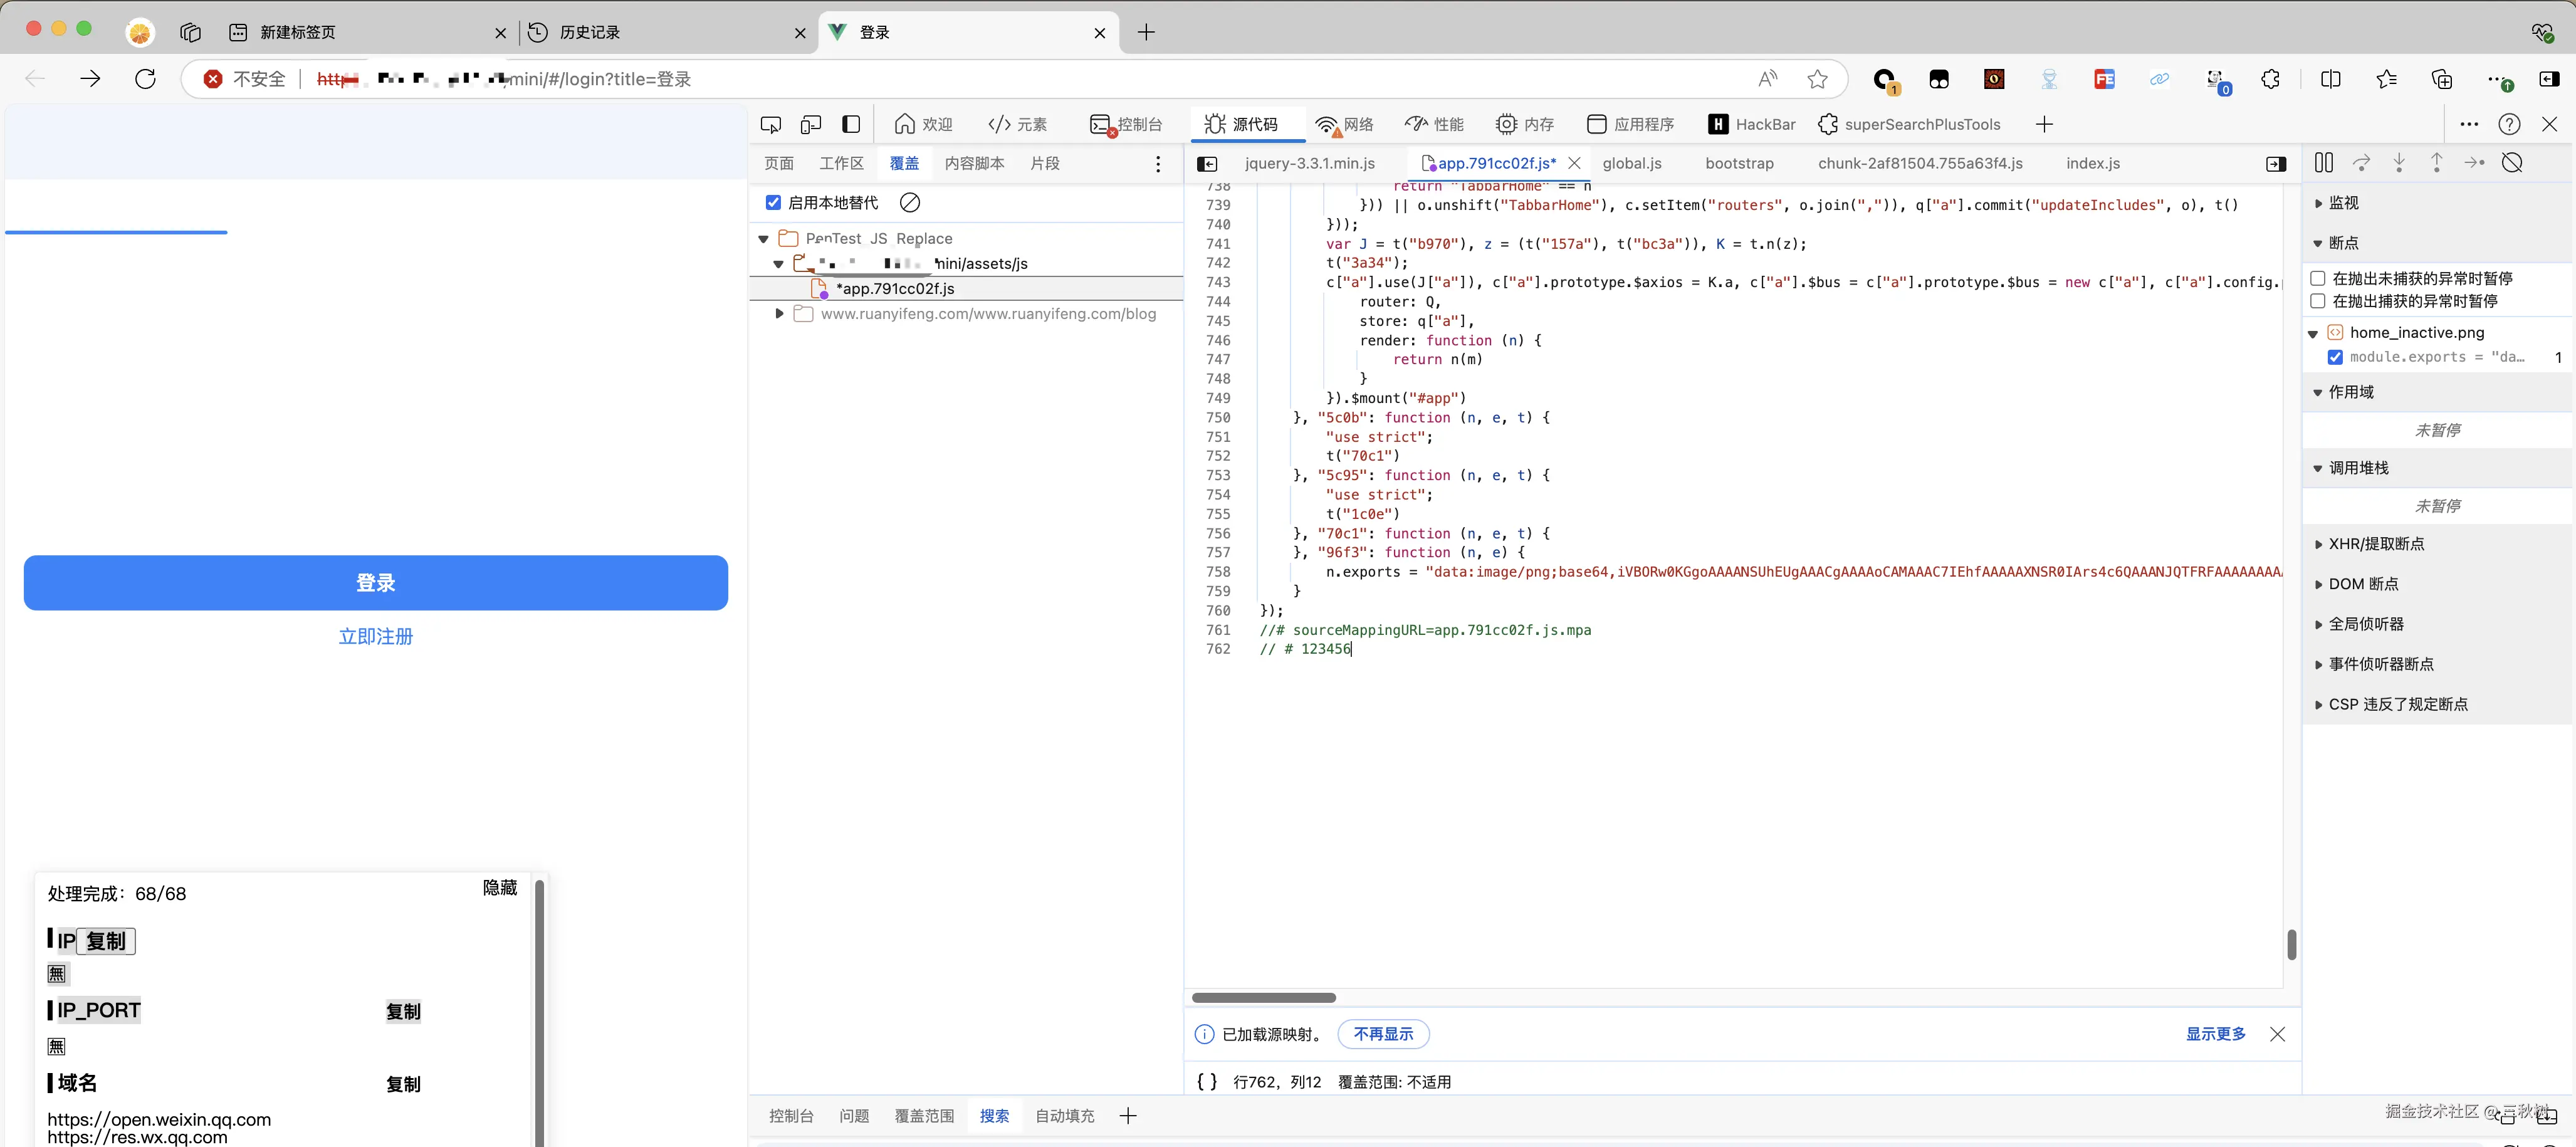Image resolution: width=2576 pixels, height=1147 pixels.
Task: Expand the www.ruanyifeng.com folder
Action: (x=779, y=314)
